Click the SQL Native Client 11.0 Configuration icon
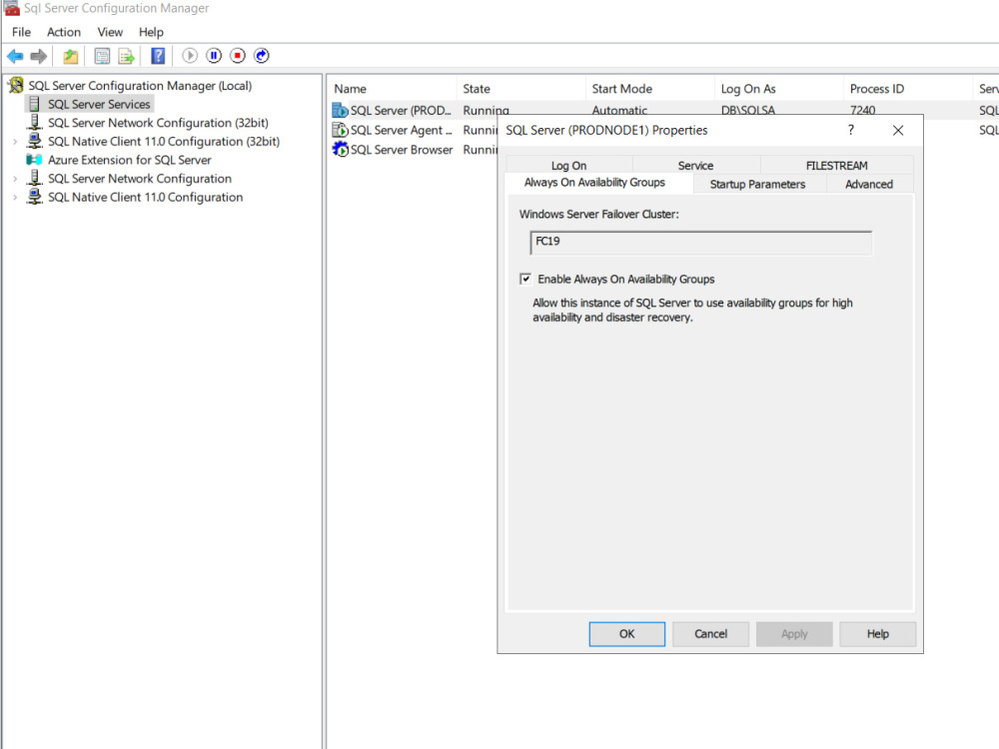This screenshot has width=999, height=749. click(x=34, y=197)
